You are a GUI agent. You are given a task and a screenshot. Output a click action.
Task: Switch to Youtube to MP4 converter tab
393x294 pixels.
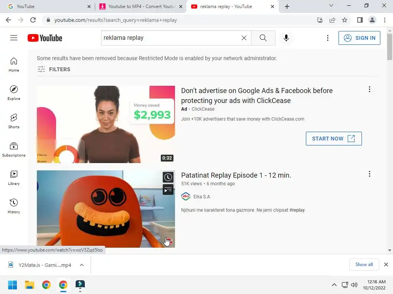click(141, 7)
